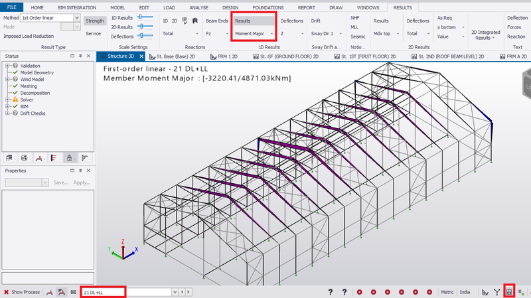Toggle Deflections in 2D Results group

tap(418, 21)
